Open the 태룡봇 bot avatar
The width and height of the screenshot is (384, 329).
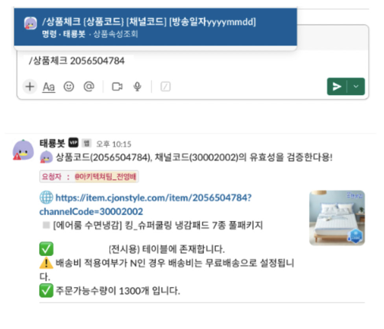click(x=23, y=150)
